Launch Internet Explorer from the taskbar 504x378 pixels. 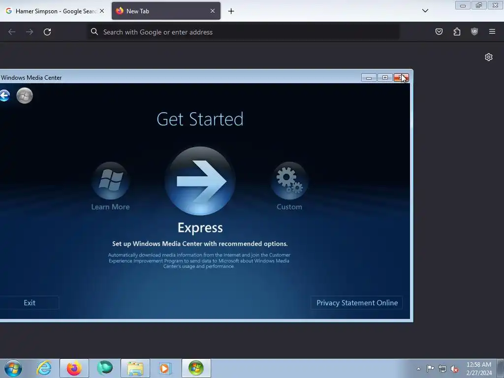click(44, 368)
